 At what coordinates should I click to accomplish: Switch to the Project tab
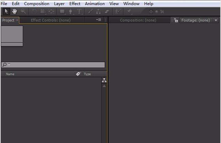pos(8,20)
